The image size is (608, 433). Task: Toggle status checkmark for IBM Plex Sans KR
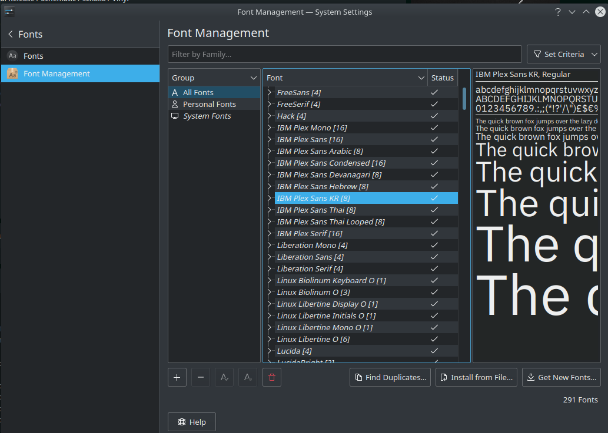click(x=434, y=198)
